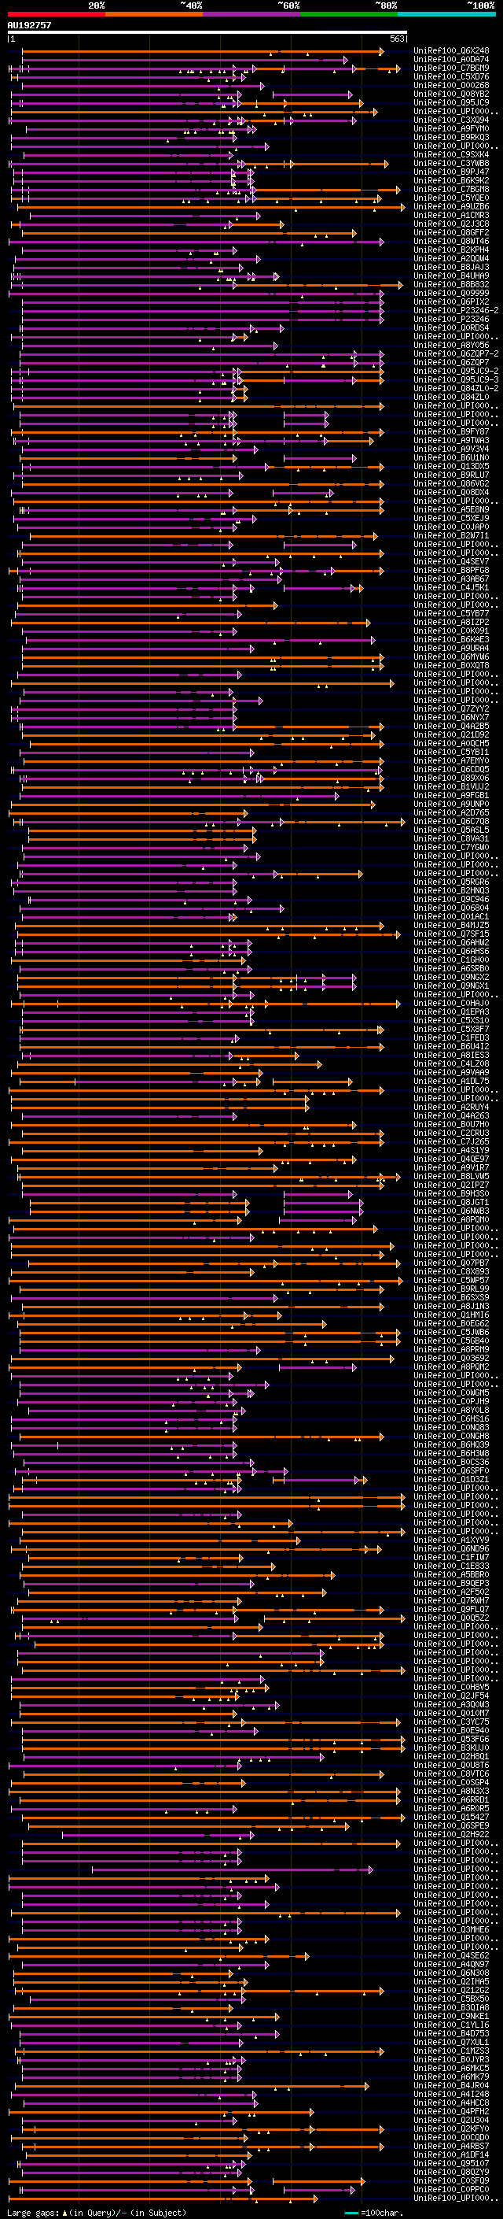Select the UniRef100_C5WP57 label
This screenshot has height=2219, width=503.
click(451, 1281)
